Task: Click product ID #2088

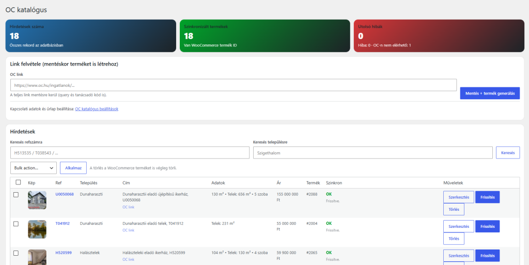Action: click(312, 195)
